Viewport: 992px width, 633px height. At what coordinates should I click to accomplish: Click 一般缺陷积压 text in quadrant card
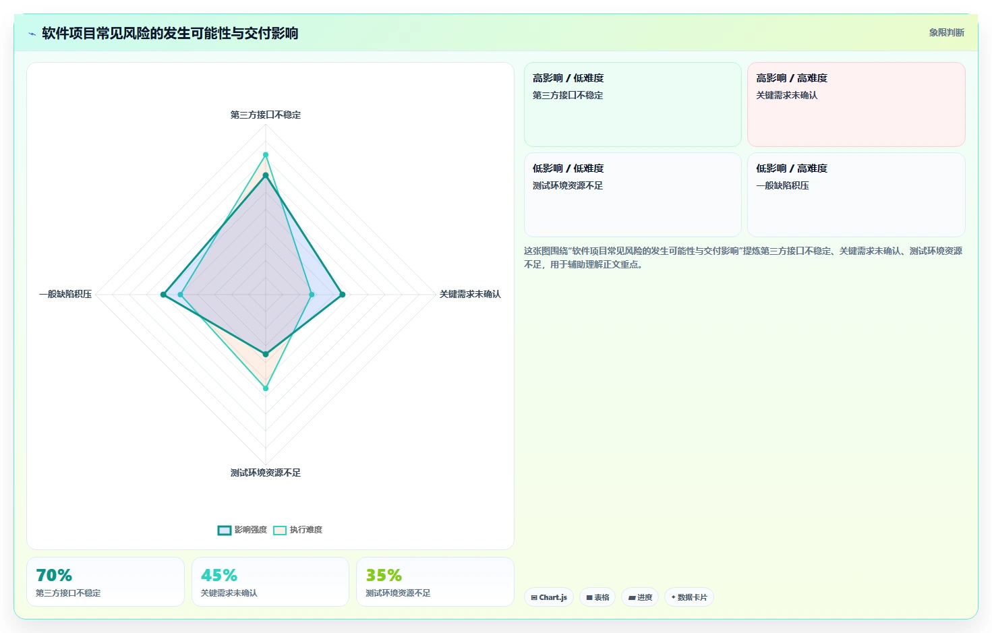(x=782, y=185)
